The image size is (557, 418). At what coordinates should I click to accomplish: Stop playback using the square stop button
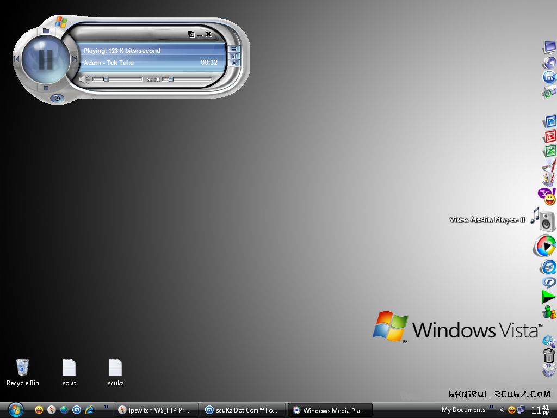pos(46,88)
